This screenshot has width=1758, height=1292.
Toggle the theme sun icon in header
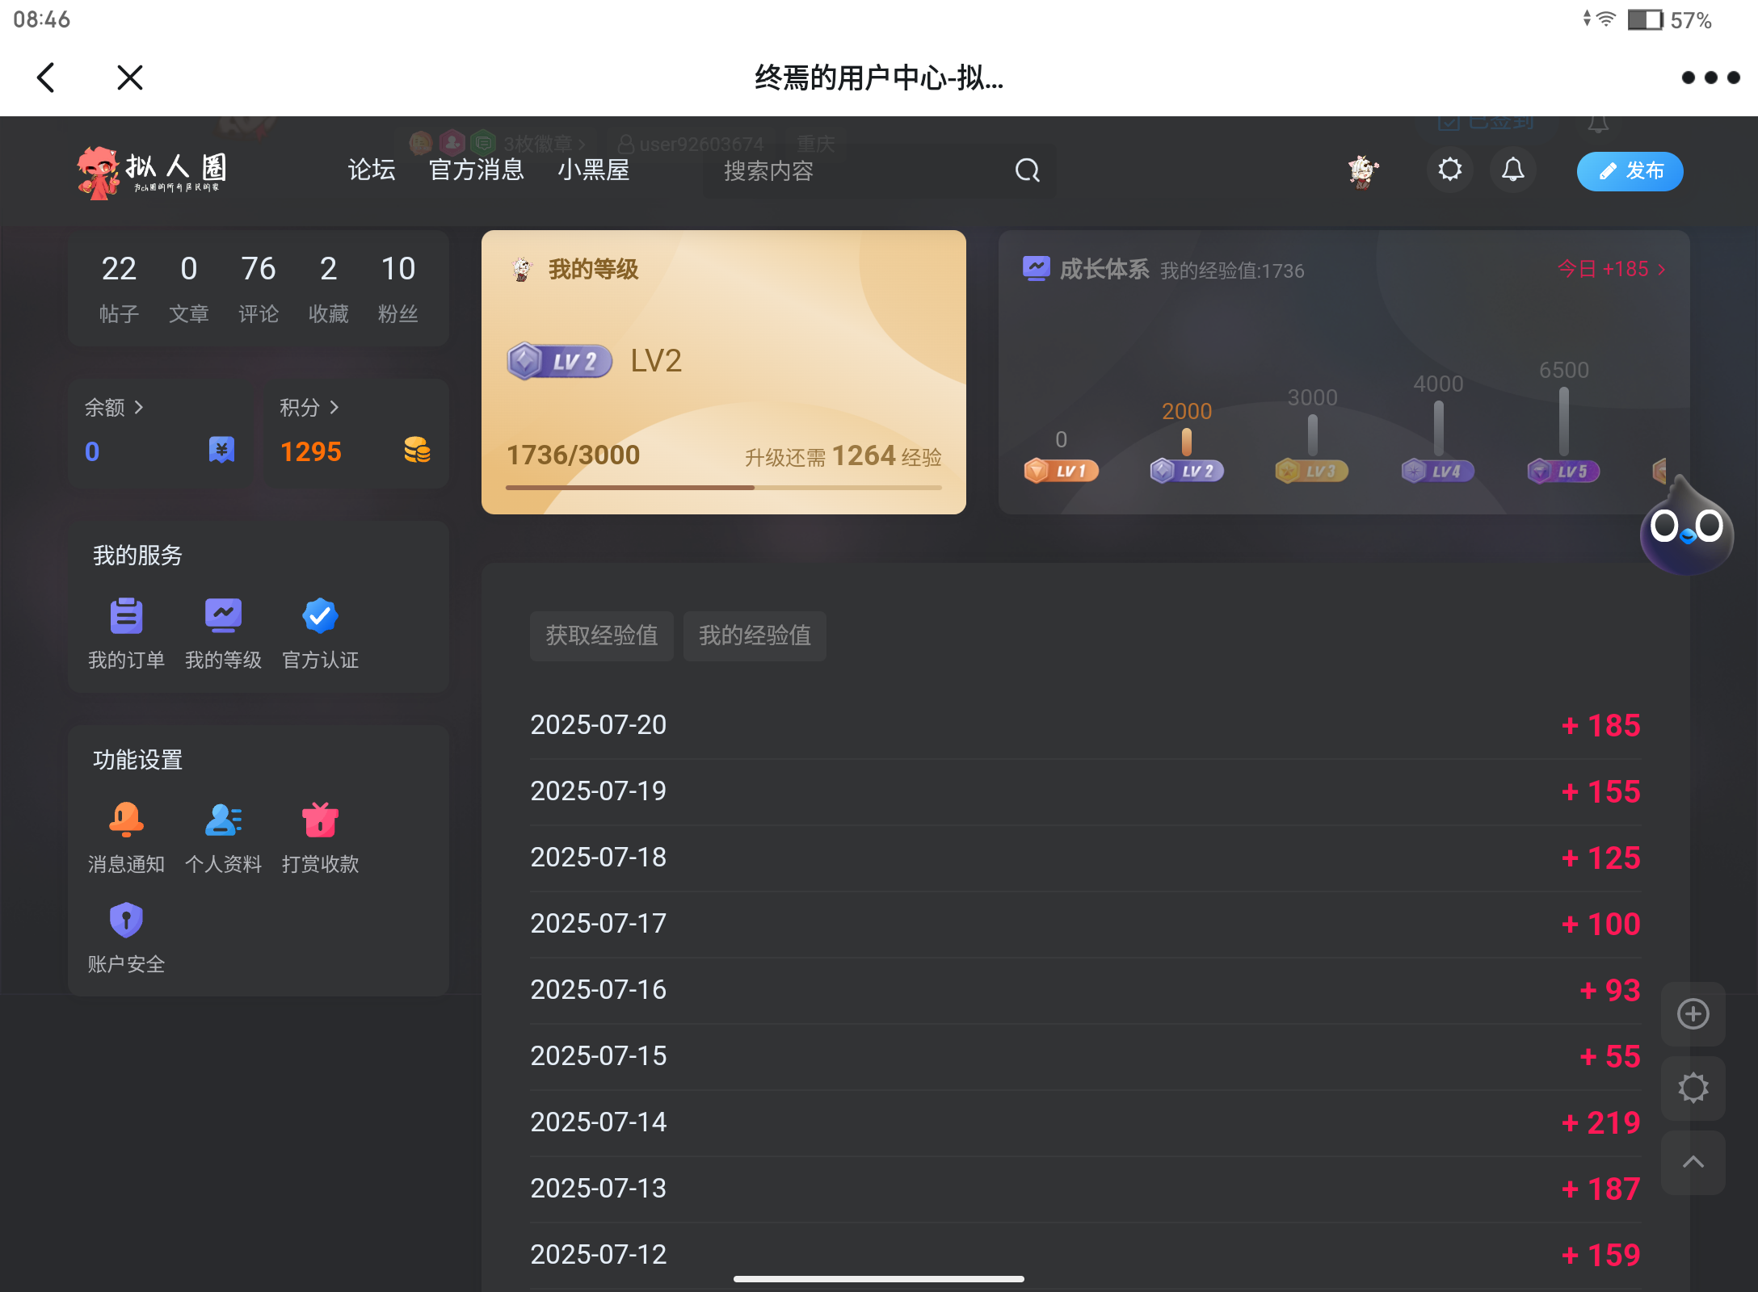click(1450, 170)
